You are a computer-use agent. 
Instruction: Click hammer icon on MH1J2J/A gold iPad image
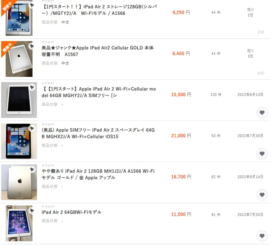click(x=32, y=169)
